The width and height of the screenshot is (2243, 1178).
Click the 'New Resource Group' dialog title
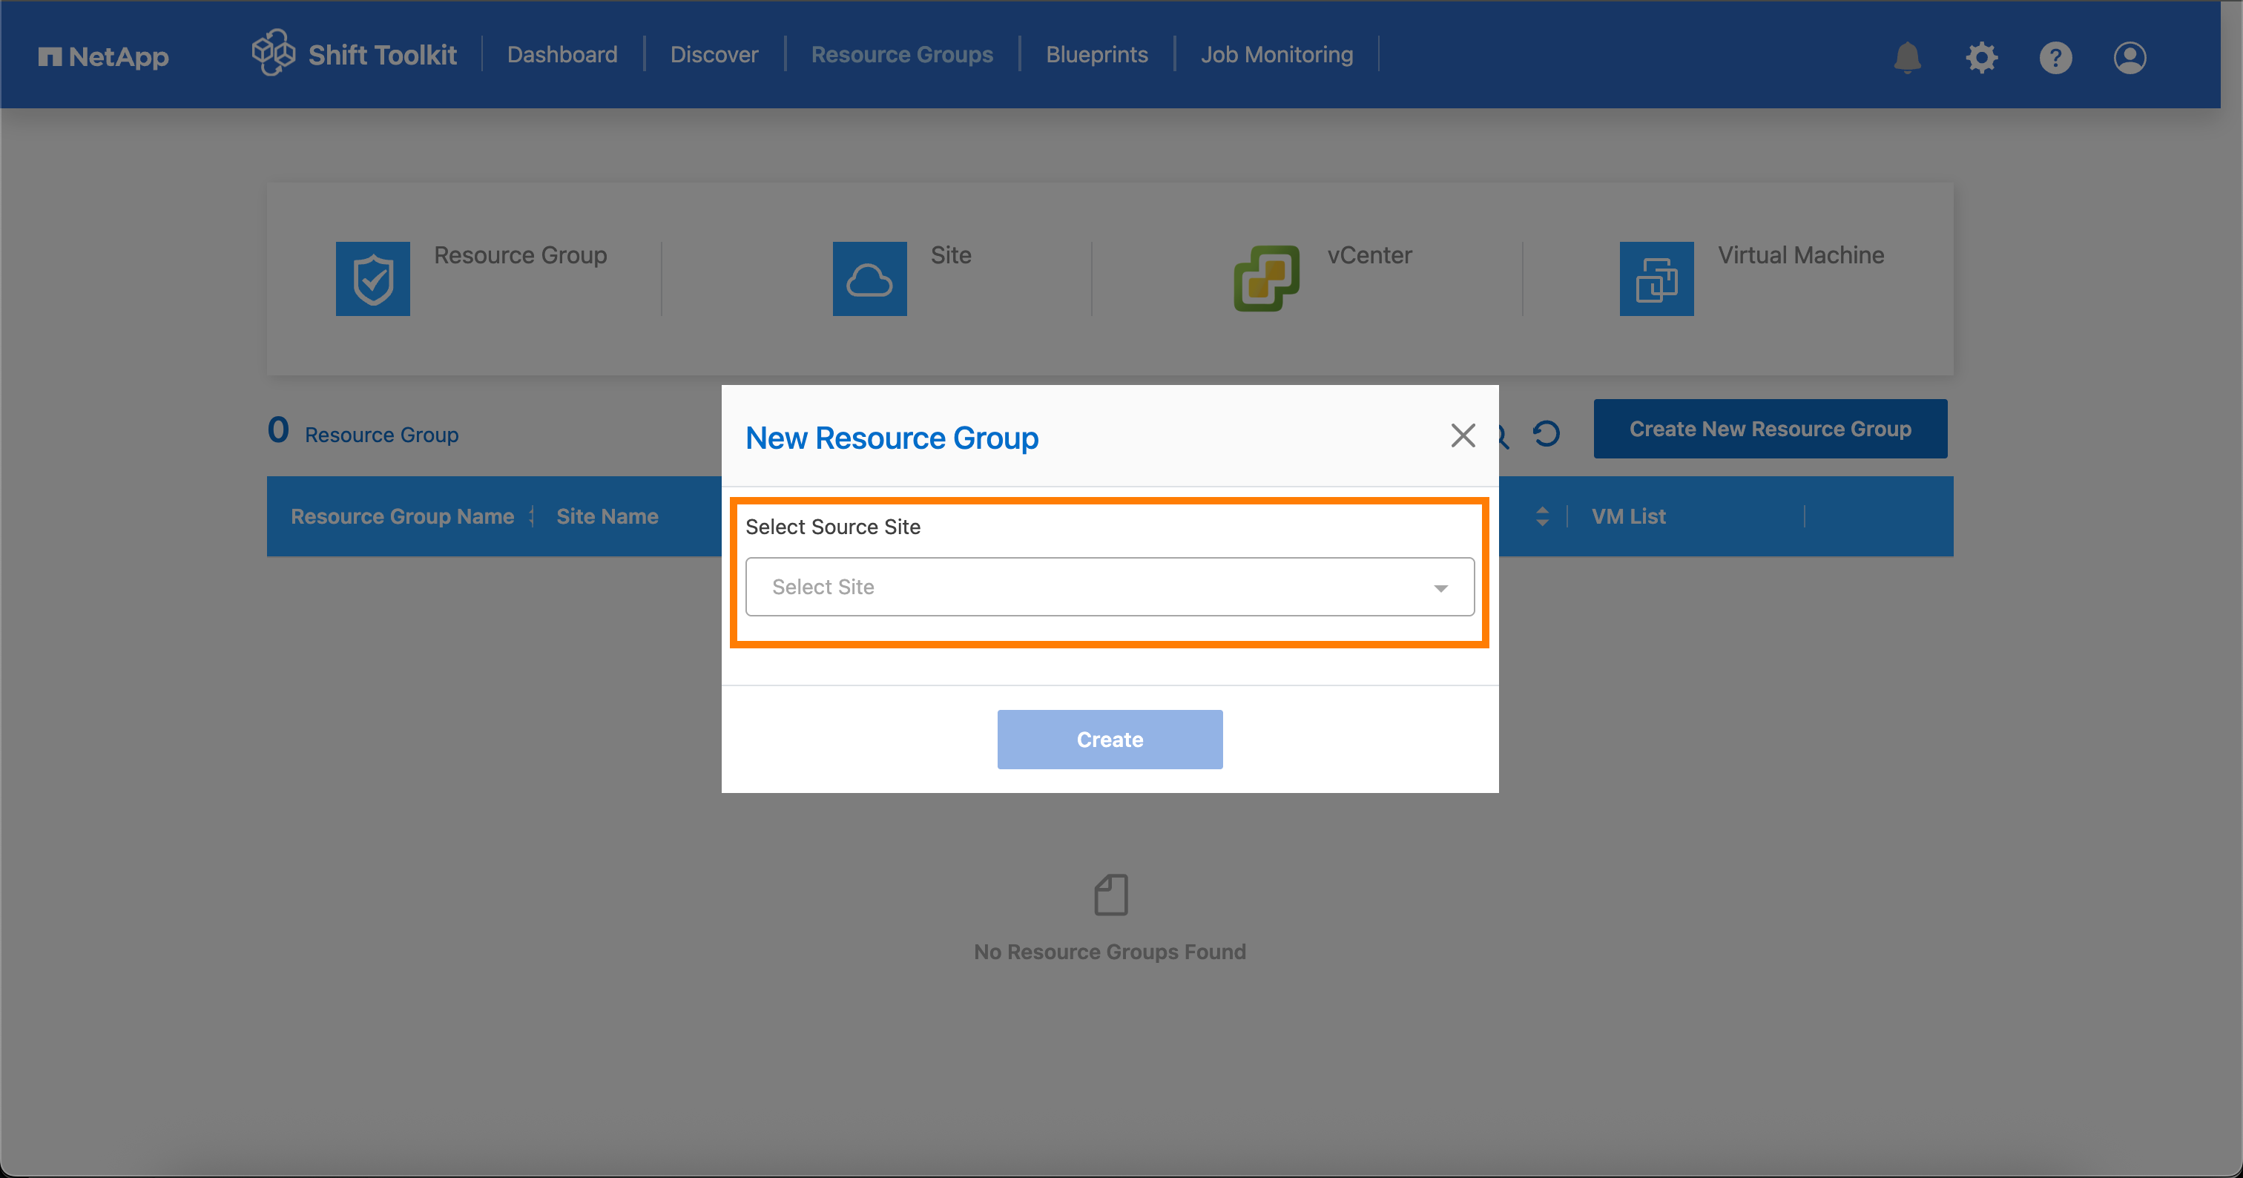(892, 438)
